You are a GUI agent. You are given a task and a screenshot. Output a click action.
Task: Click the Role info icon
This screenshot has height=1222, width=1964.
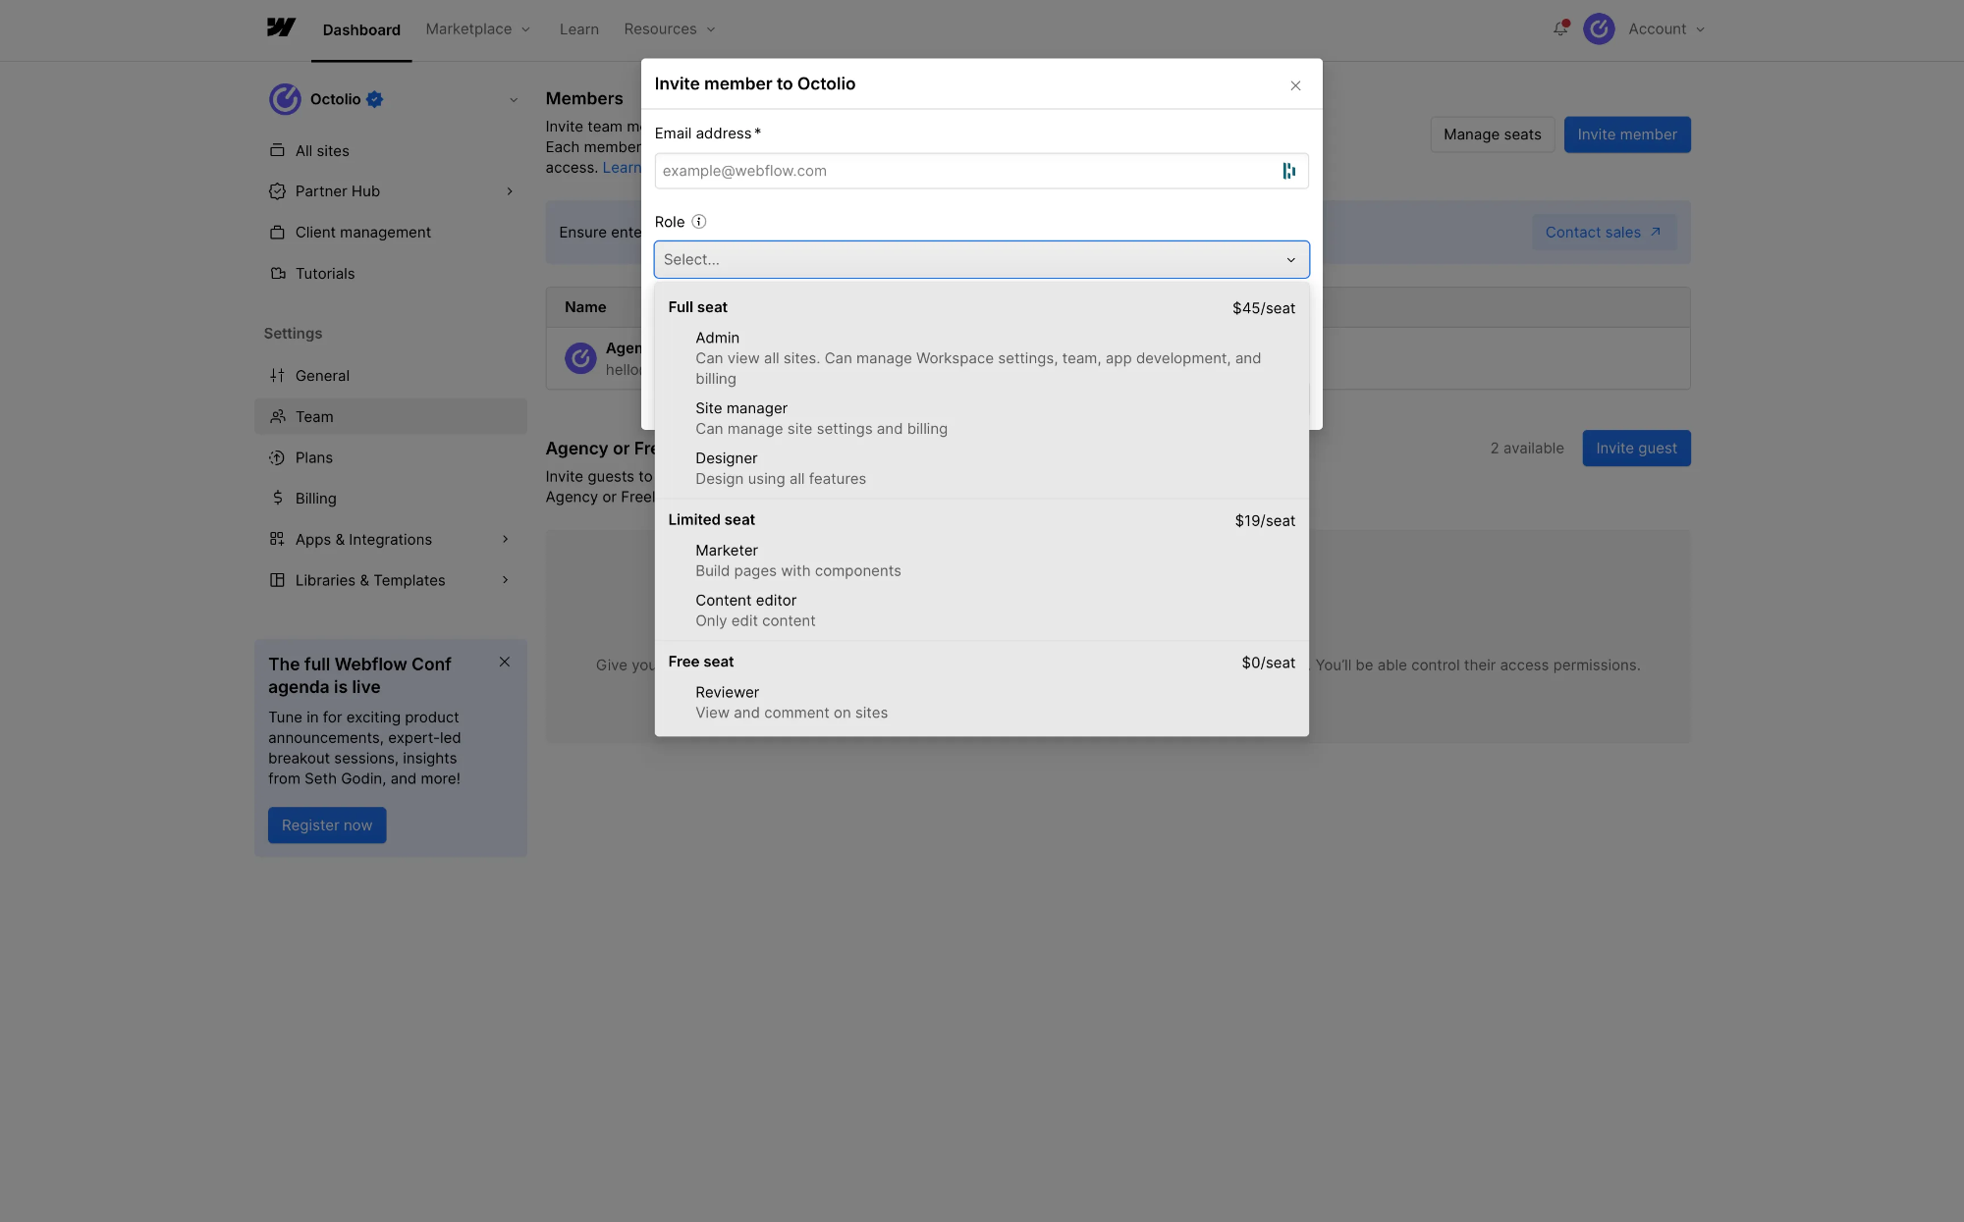point(699,222)
